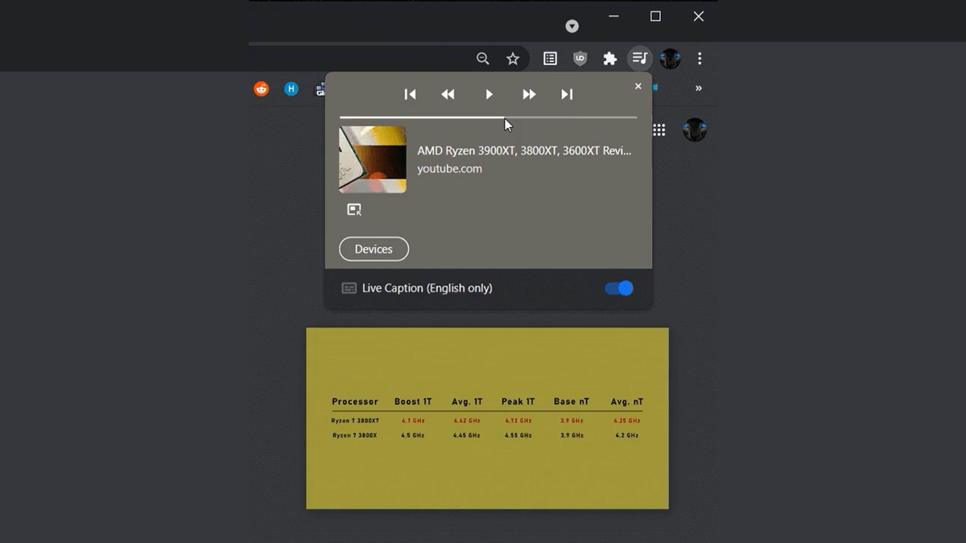Click the Reddit favicon in the bookmarks bar

[261, 88]
